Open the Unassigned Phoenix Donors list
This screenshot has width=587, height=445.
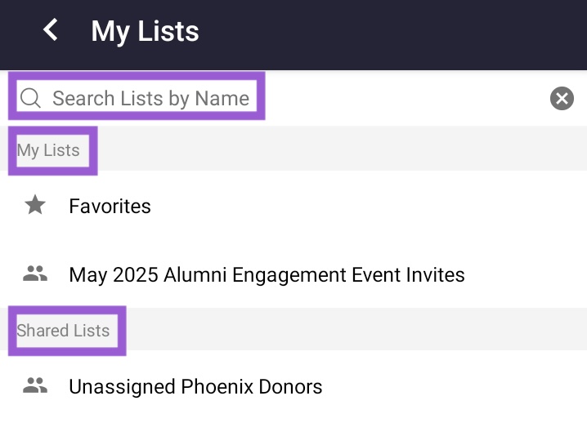click(293, 386)
